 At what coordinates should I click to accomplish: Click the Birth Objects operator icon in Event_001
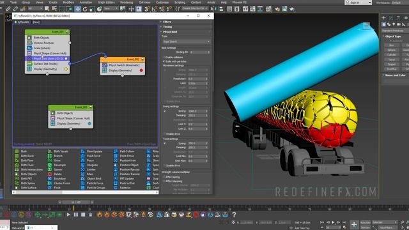pos(29,38)
